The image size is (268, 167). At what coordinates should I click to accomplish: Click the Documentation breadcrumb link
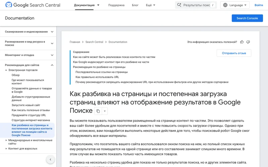(118, 42)
